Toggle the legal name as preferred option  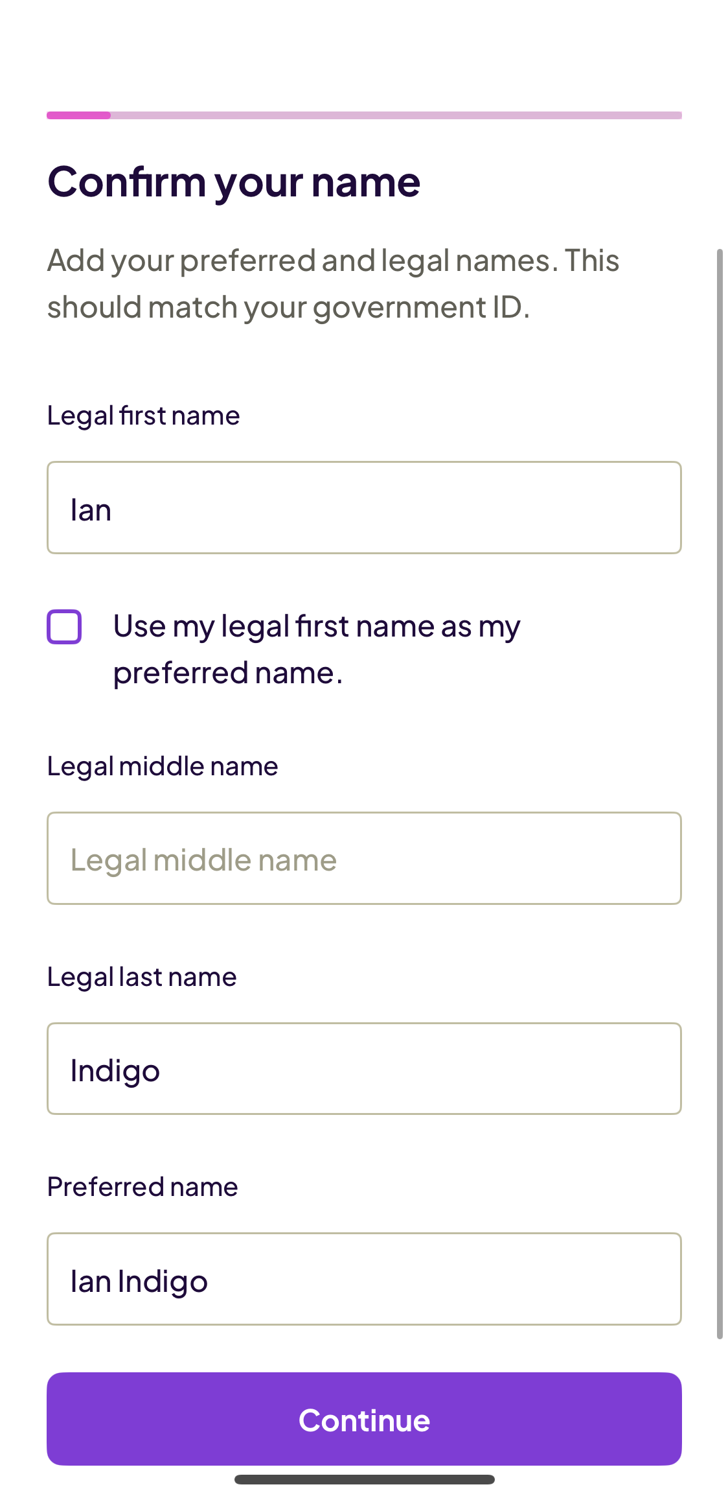pos(65,626)
